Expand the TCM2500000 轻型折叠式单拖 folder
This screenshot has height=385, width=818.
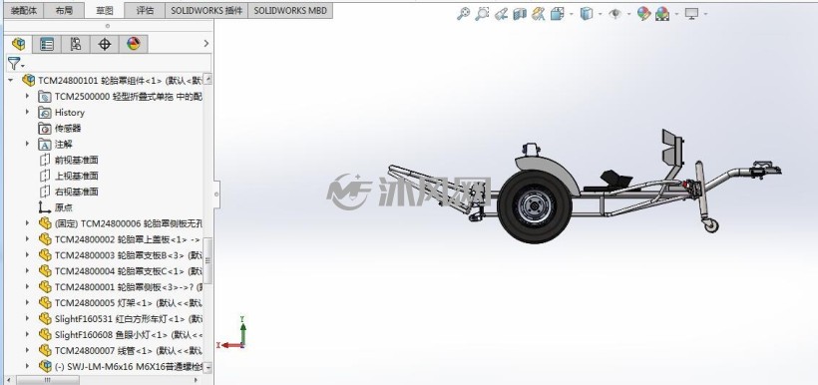coord(27,97)
